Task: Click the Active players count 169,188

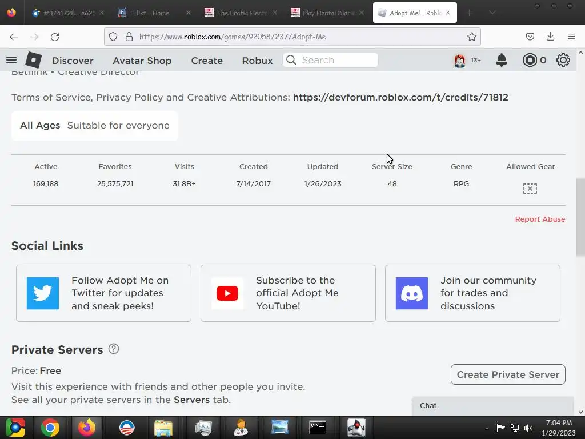Action: (x=46, y=183)
